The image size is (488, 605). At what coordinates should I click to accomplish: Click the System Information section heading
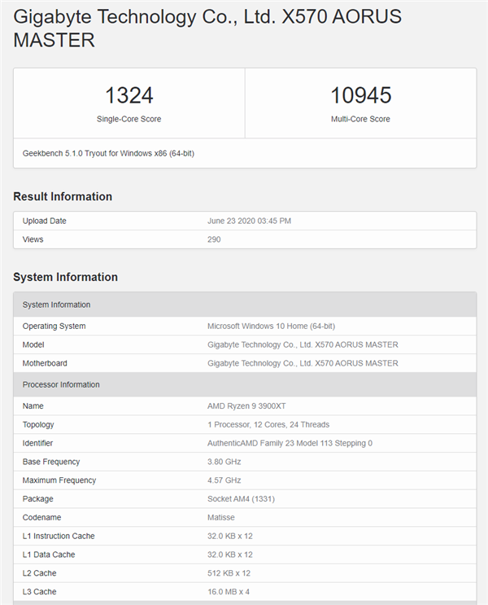click(x=65, y=277)
